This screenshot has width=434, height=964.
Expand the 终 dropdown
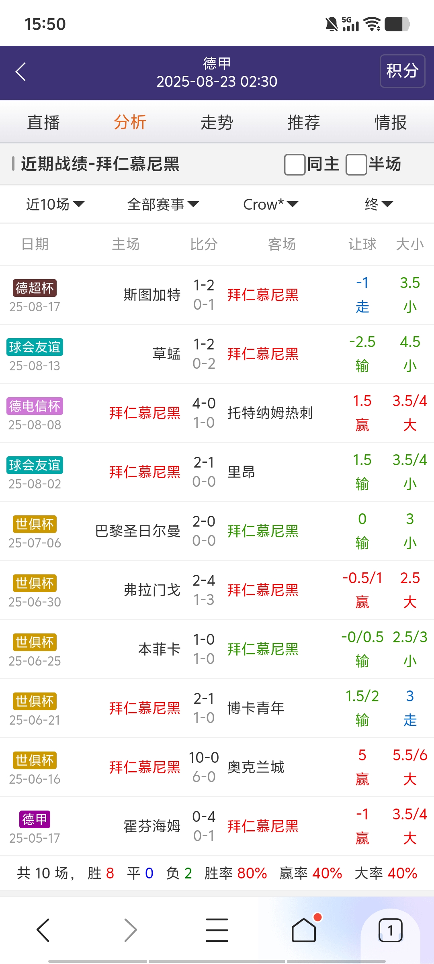click(x=378, y=204)
